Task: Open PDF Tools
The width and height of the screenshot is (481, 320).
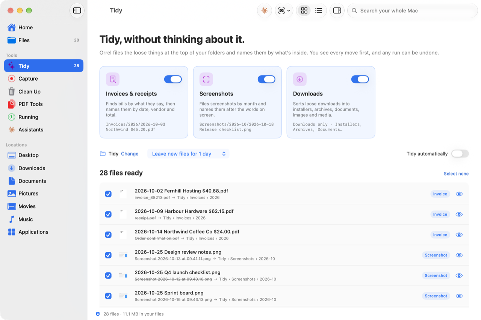Action: click(x=44, y=104)
